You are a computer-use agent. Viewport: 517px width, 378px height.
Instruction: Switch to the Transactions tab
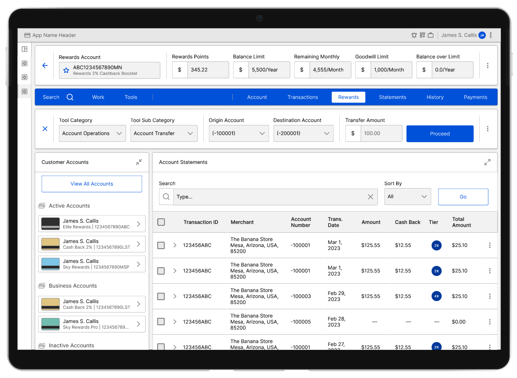(302, 97)
